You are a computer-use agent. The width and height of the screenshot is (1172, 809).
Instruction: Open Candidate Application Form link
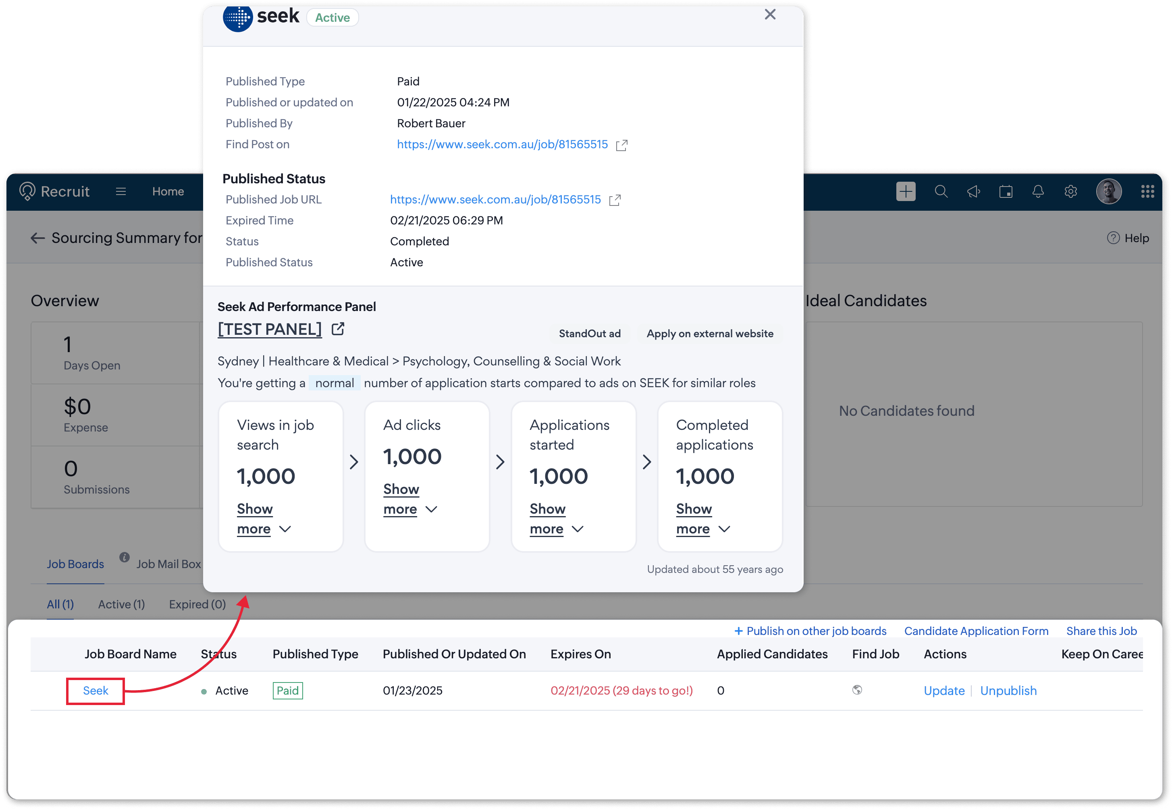point(976,631)
